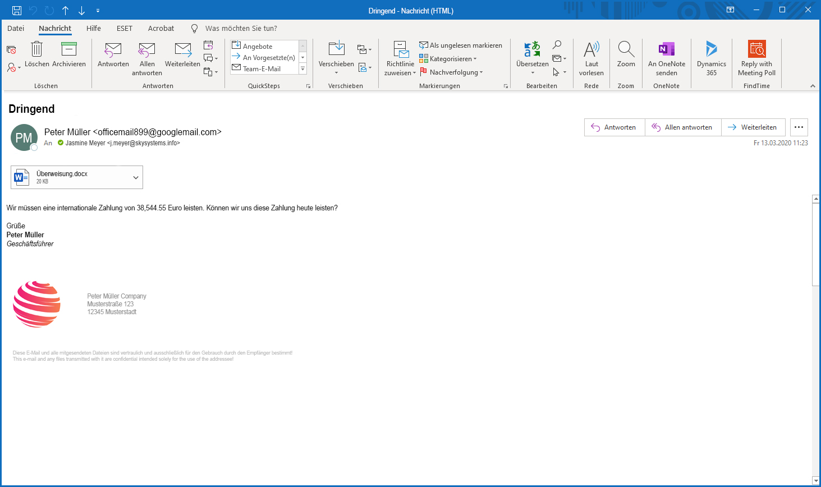
Task: Open the Junk-E-Mail dropdown icon
Action: click(x=13, y=67)
